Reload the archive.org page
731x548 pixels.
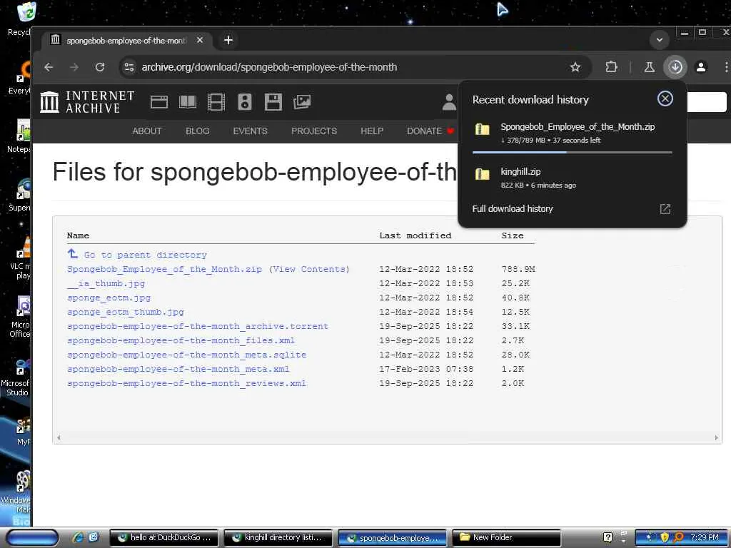tap(100, 67)
